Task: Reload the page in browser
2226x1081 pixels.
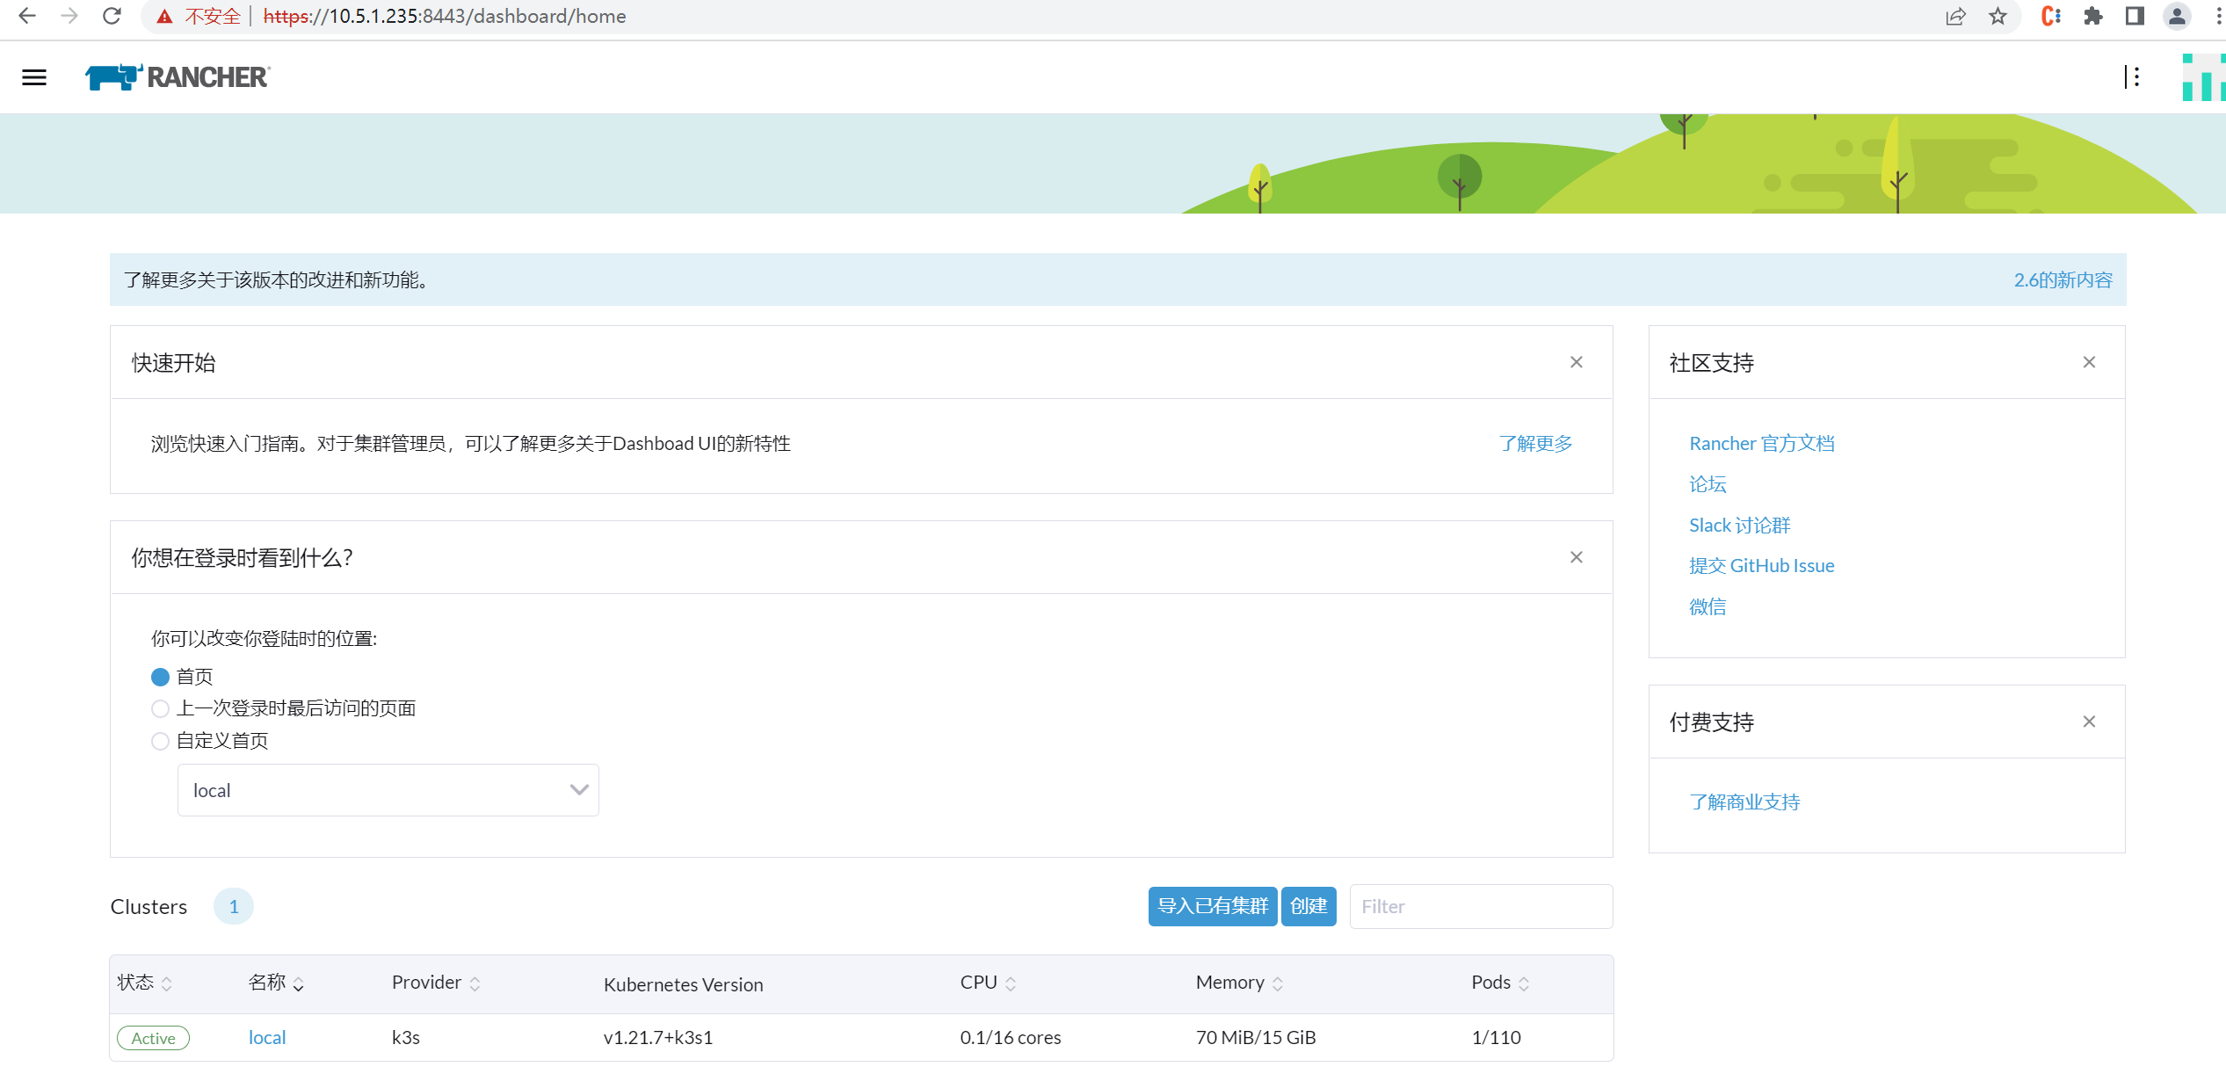Action: point(112,17)
